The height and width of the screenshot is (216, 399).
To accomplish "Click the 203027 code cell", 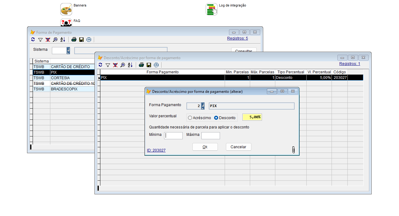I will point(340,78).
